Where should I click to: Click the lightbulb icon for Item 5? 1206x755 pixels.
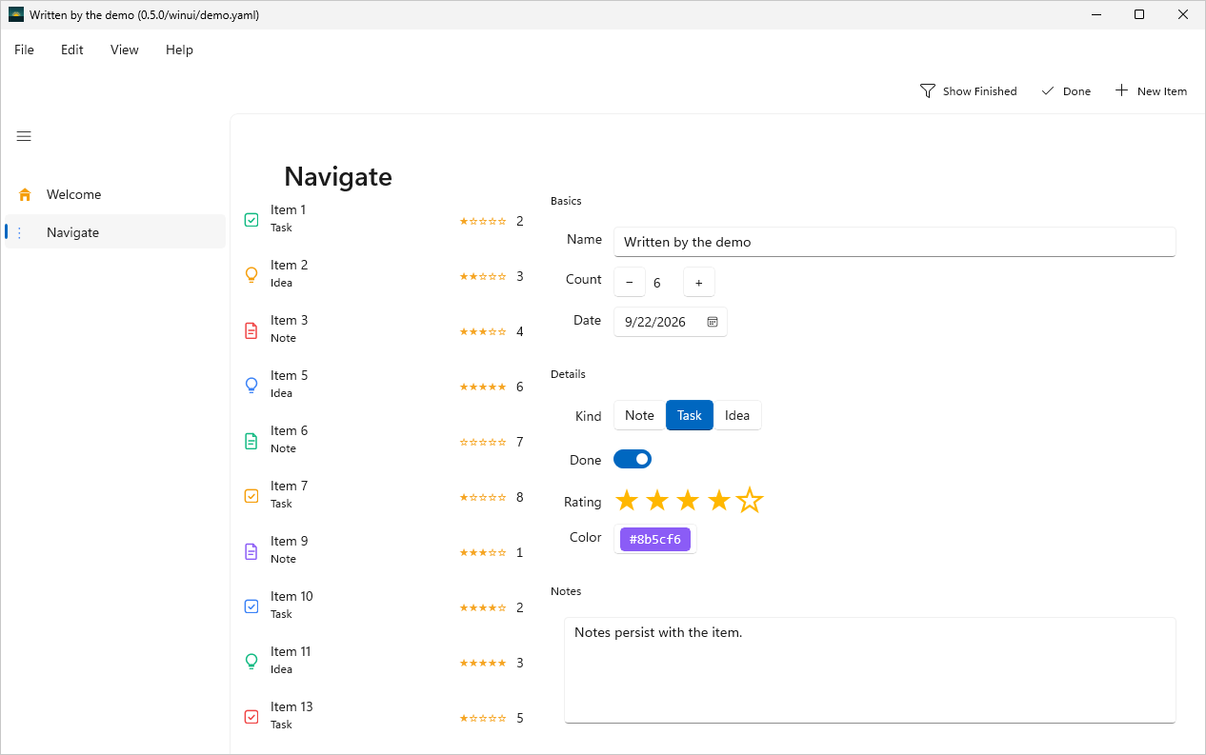(x=251, y=386)
